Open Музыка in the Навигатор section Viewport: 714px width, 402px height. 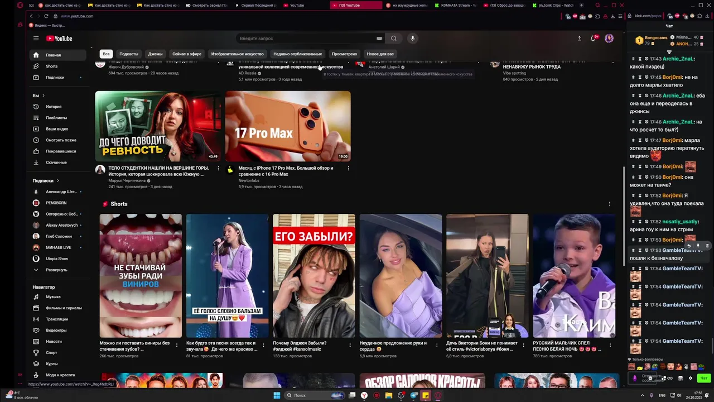(x=58, y=297)
